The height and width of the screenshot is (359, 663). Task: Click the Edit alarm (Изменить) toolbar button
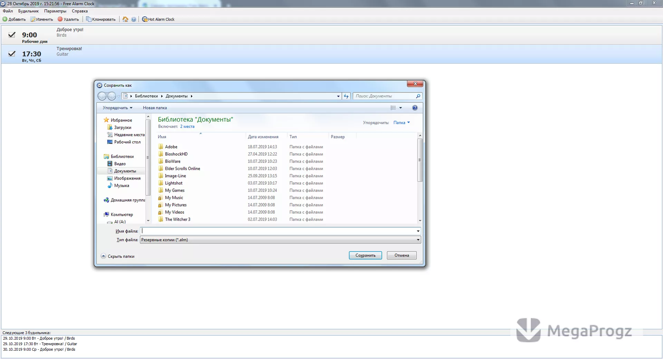(x=42, y=19)
